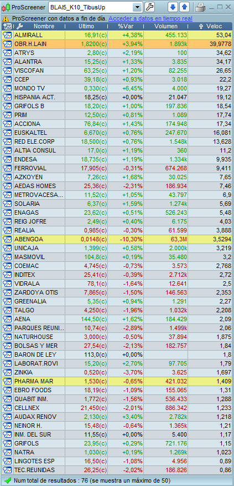Image resolution: width=234 pixels, height=486 pixels.
Task: Select the EUSKALTEL name cell
Action: 39,133
